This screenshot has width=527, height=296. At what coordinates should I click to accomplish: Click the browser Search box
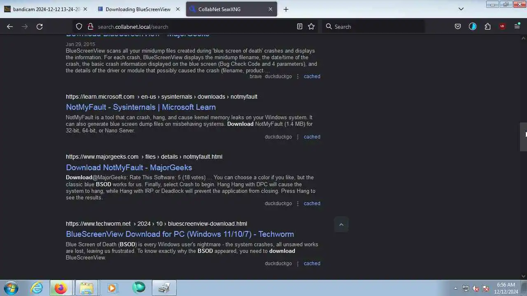373,26
